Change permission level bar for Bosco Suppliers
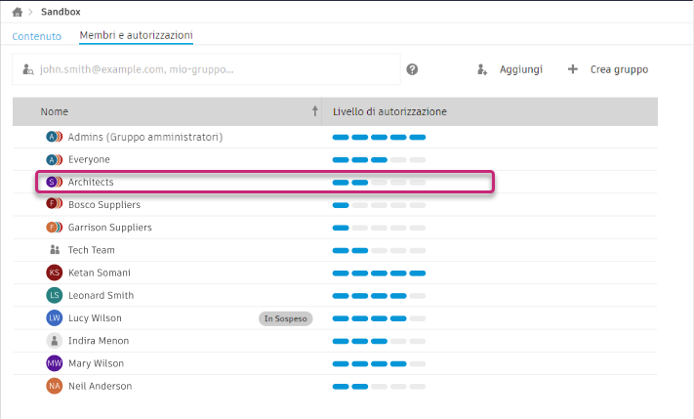The height and width of the screenshot is (419, 694). tap(379, 205)
